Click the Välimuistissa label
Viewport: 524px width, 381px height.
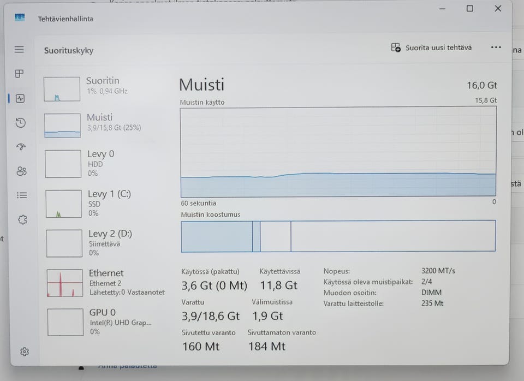coord(272,302)
